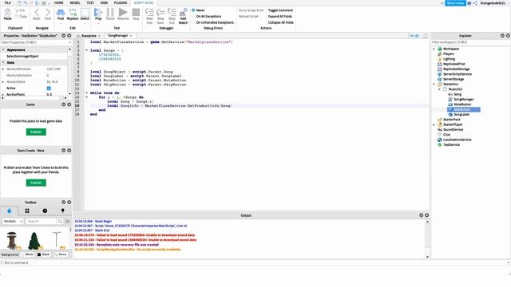Switch to the HOME ribbon tab
This screenshot has width=511, height=287.
coord(59,2)
